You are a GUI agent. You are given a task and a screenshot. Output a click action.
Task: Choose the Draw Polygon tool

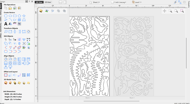pos(19,16)
